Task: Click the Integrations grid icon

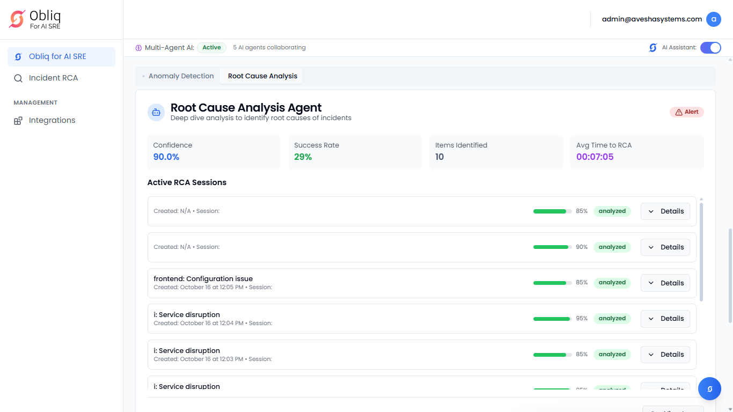Action: point(18,121)
